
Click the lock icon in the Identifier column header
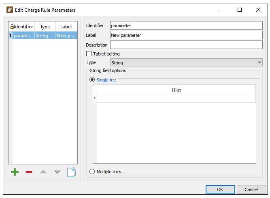click(12, 27)
